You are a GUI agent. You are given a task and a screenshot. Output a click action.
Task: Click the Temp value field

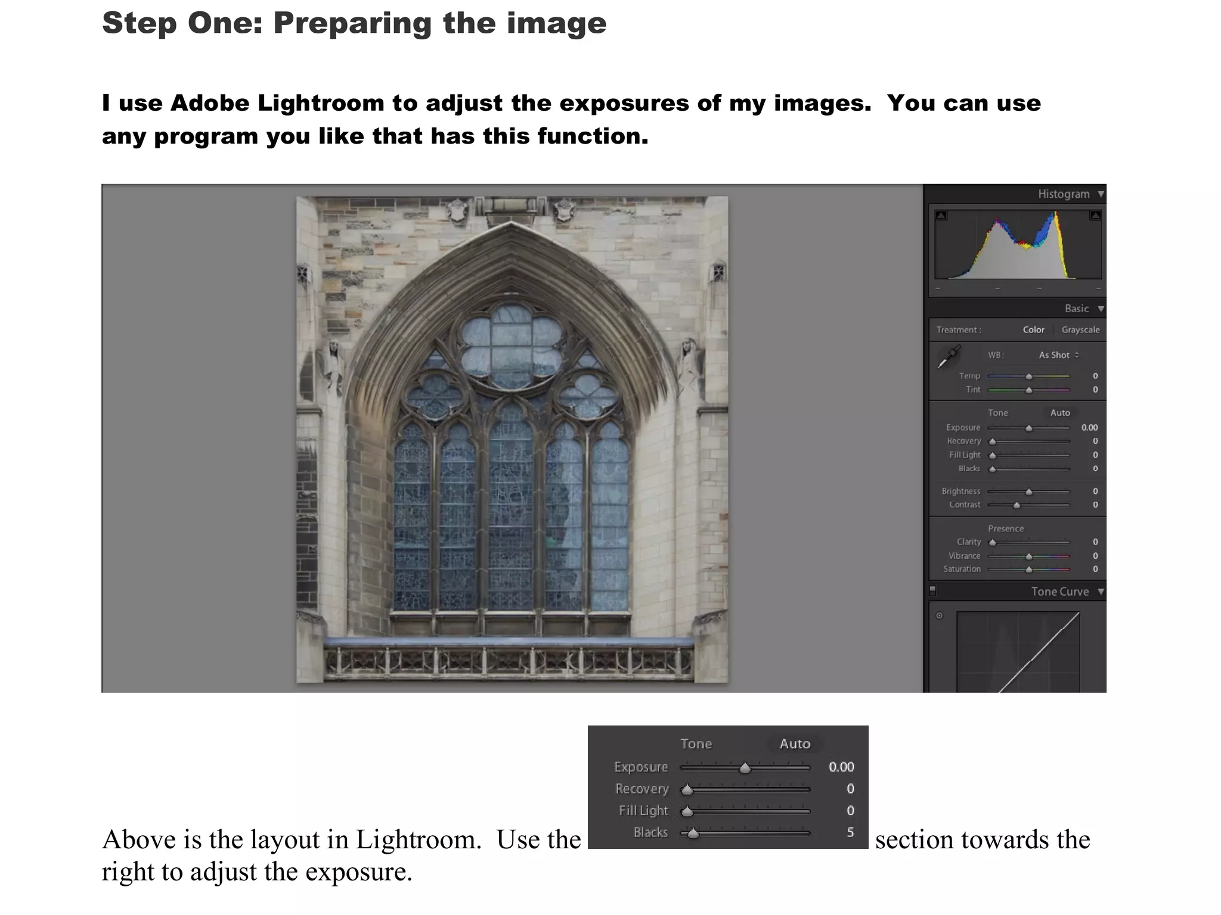(x=1095, y=376)
